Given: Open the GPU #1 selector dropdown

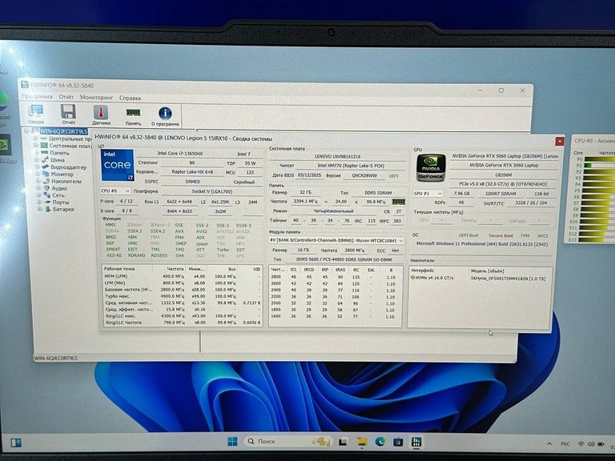Looking at the screenshot, I should click(x=428, y=193).
